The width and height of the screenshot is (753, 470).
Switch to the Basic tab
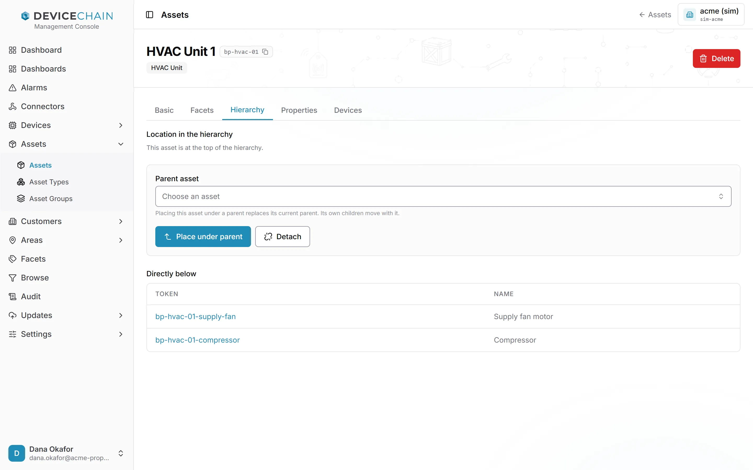164,110
